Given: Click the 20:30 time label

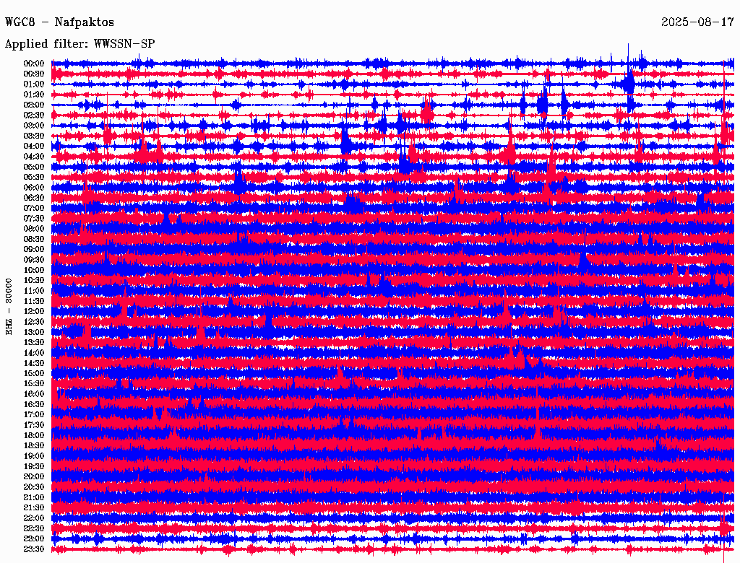Looking at the screenshot, I should [x=34, y=487].
